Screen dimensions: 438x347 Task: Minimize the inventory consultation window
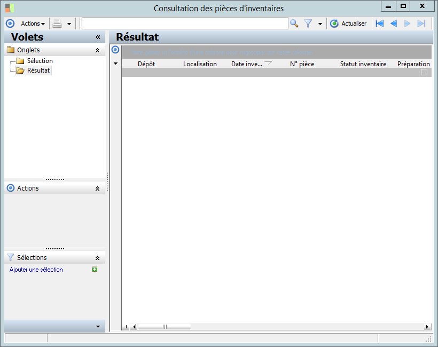point(388,6)
